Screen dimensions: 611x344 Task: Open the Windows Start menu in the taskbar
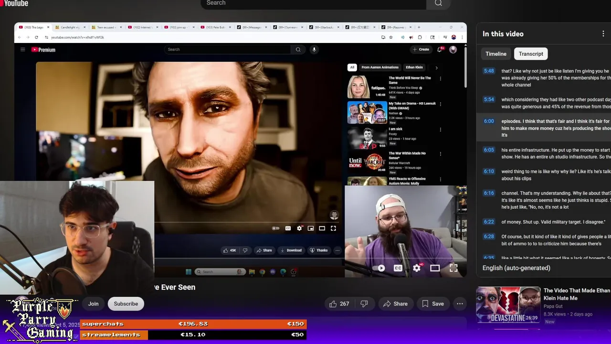(x=189, y=272)
